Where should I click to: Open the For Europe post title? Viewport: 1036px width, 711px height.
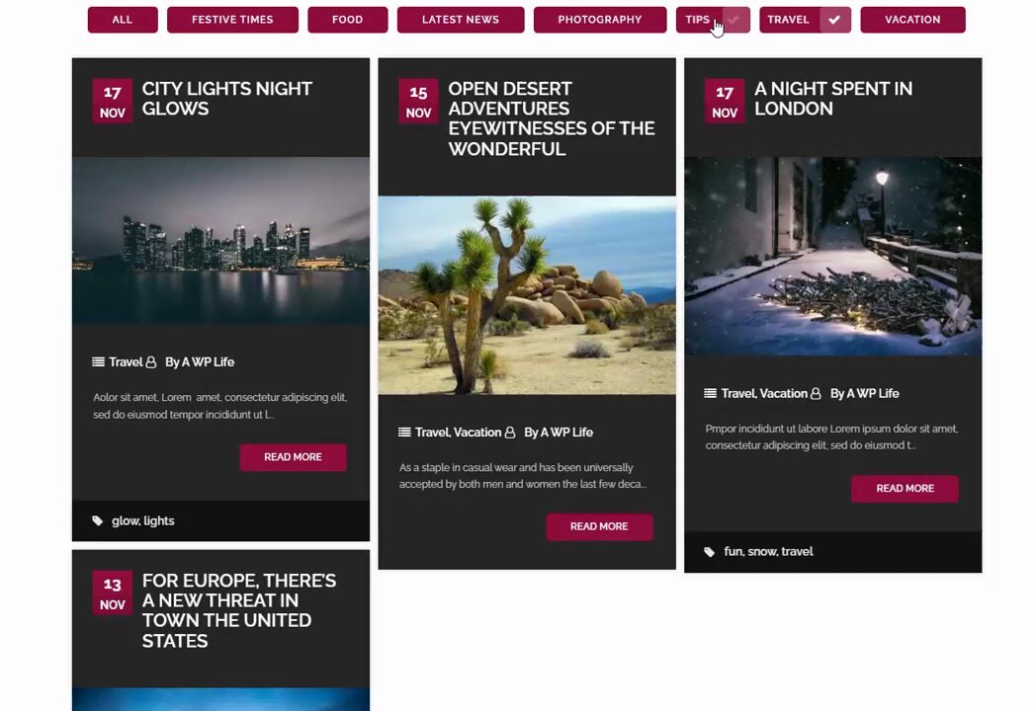(239, 610)
